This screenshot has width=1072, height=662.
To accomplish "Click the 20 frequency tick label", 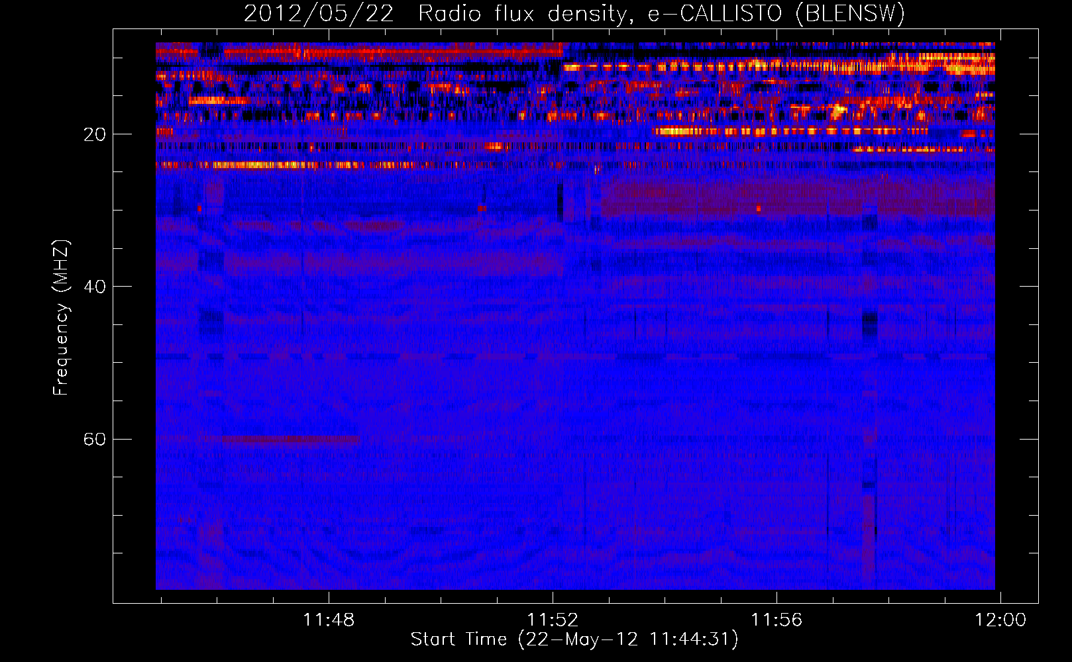I will click(x=95, y=134).
